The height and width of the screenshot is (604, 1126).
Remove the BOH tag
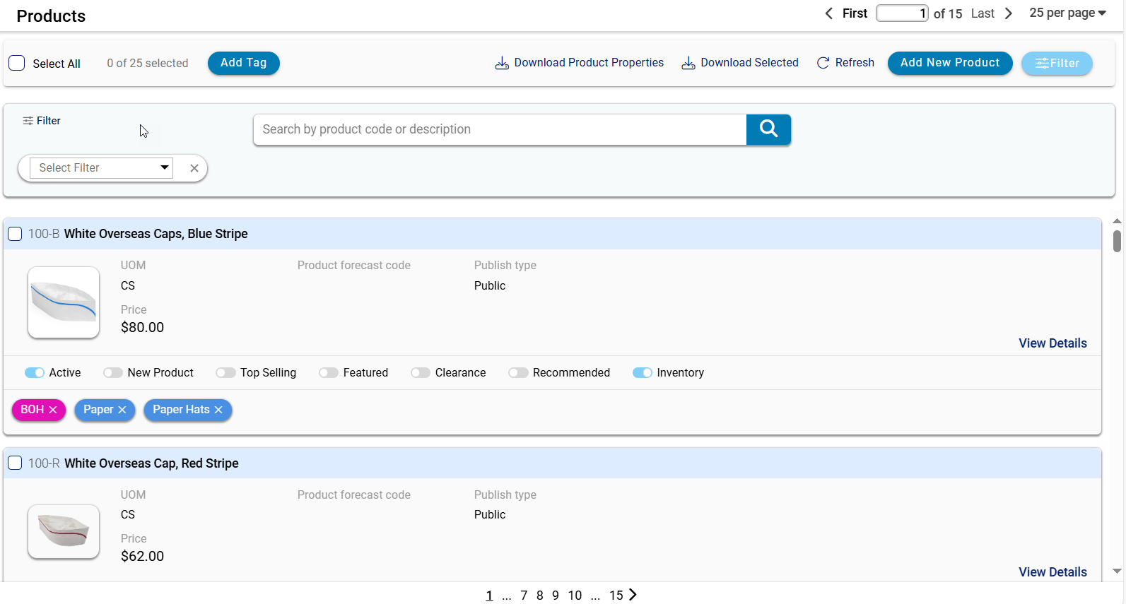[53, 410]
